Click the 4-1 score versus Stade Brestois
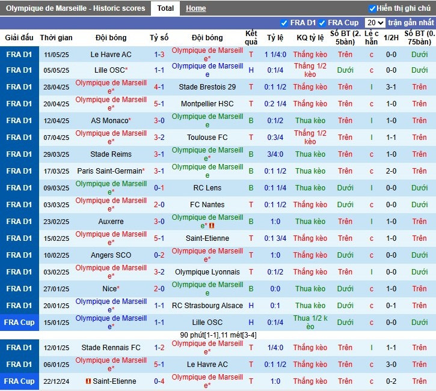The image size is (436, 391). (x=159, y=87)
